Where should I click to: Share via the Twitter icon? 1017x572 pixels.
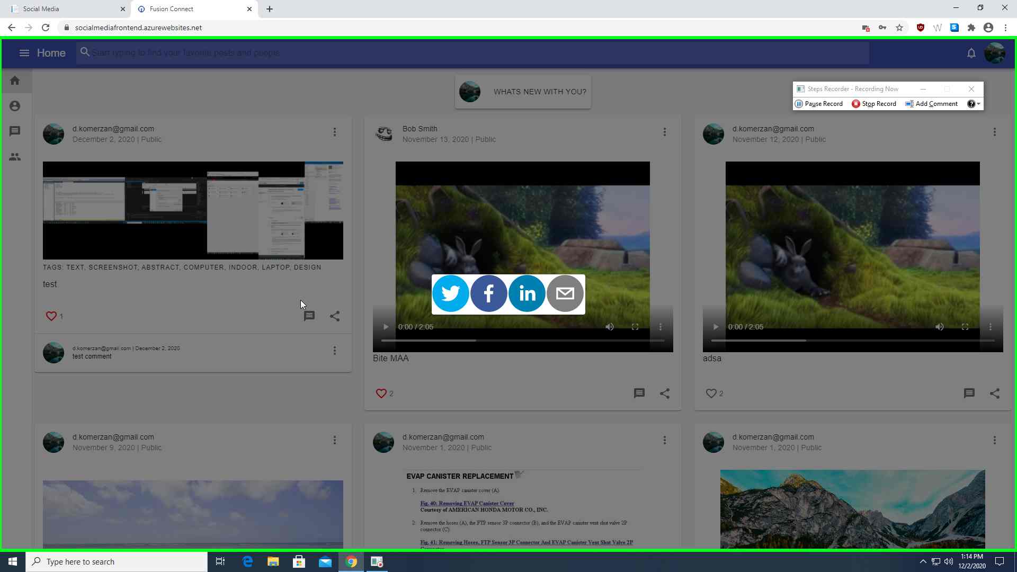pos(451,293)
